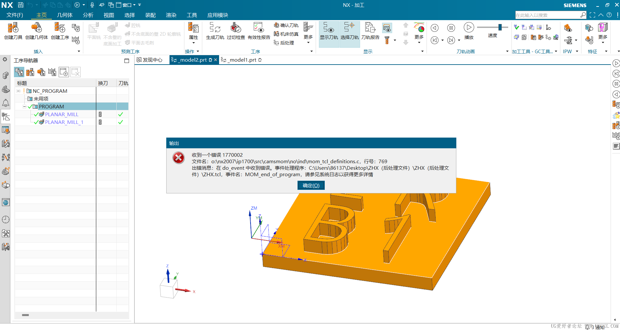Click the Save icon in title bar

coord(20,5)
